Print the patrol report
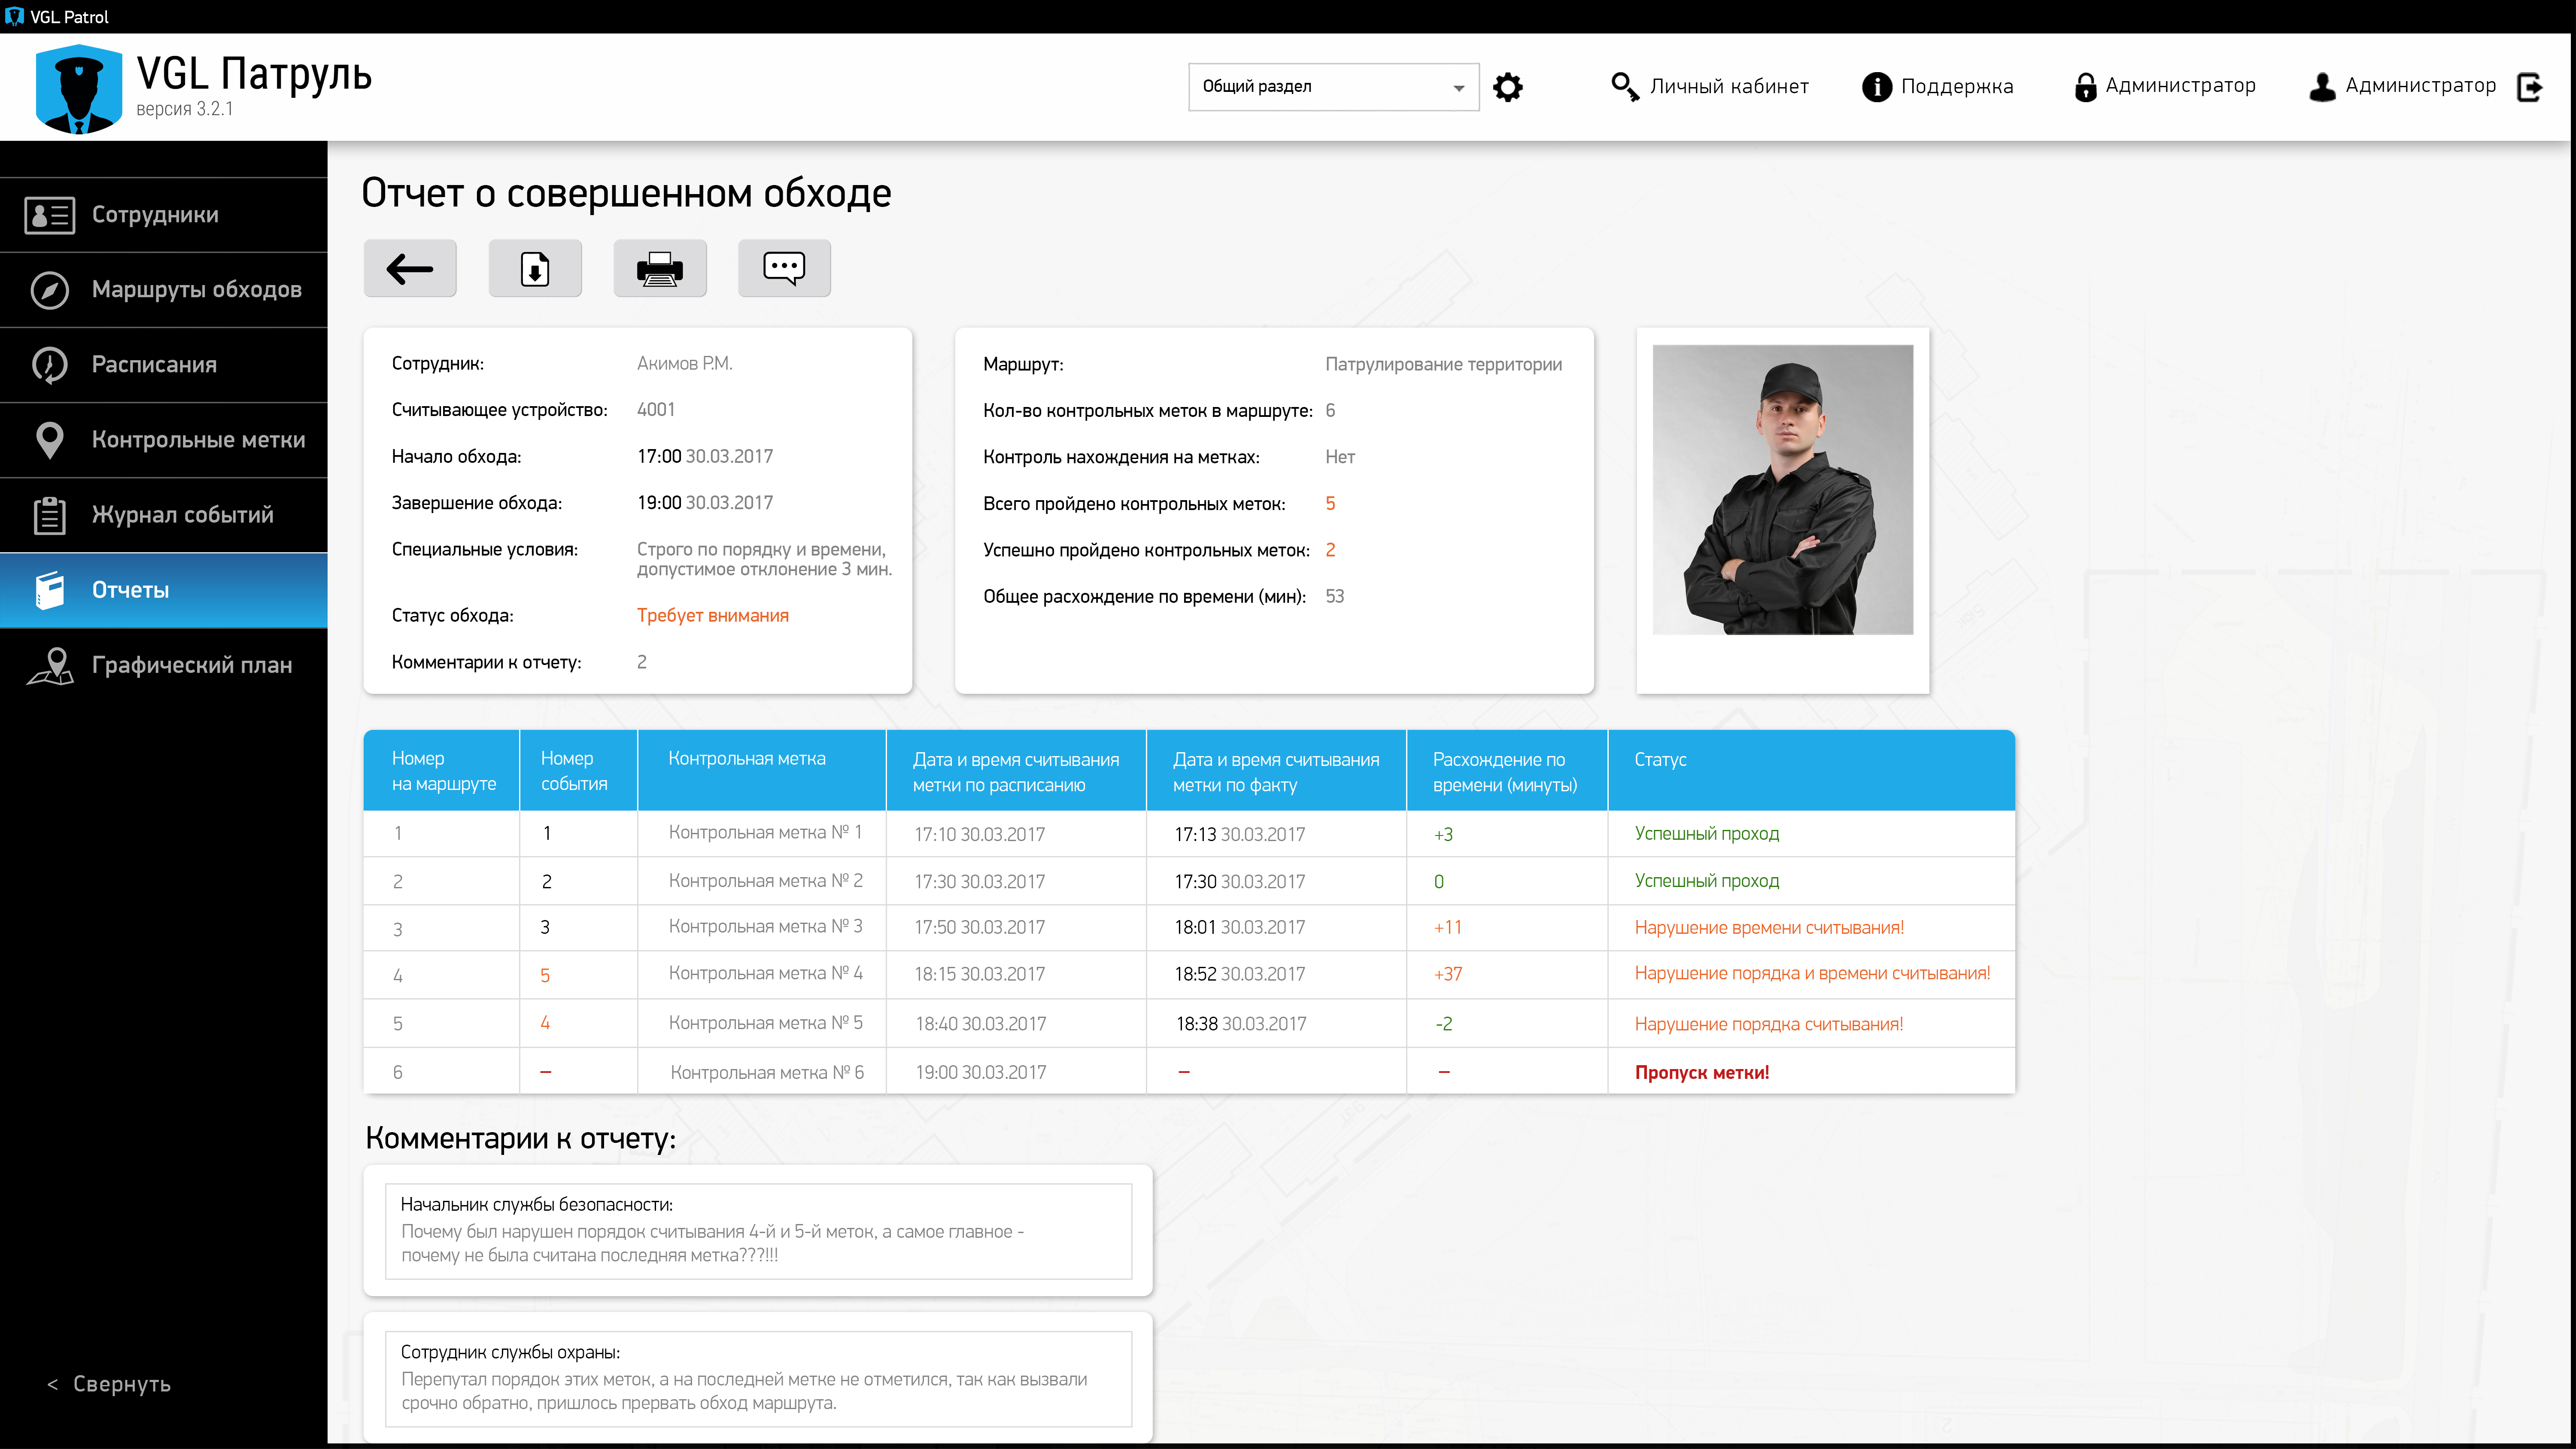This screenshot has height=1449, width=2576. click(x=660, y=268)
